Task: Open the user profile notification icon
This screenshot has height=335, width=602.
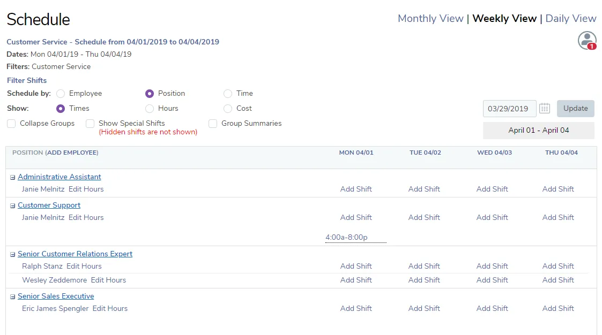Action: pyautogui.click(x=587, y=40)
